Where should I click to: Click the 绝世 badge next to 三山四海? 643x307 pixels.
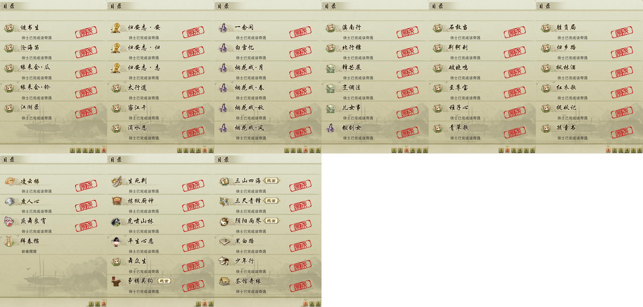tap(271, 181)
